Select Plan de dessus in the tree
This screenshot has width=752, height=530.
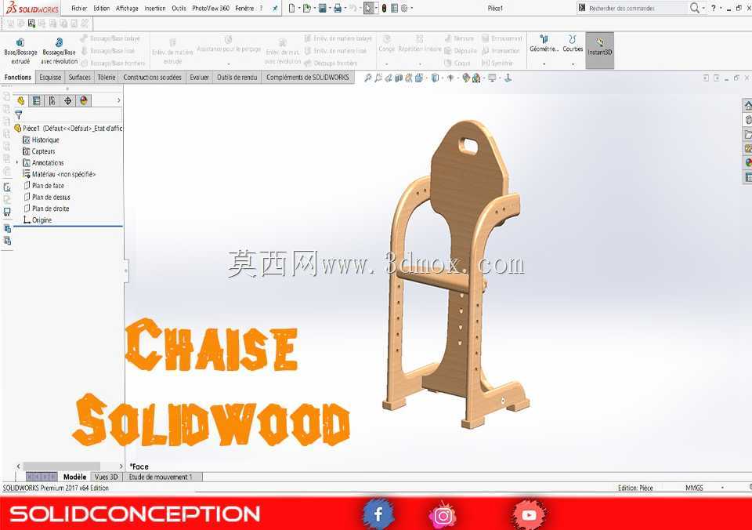(x=46, y=198)
